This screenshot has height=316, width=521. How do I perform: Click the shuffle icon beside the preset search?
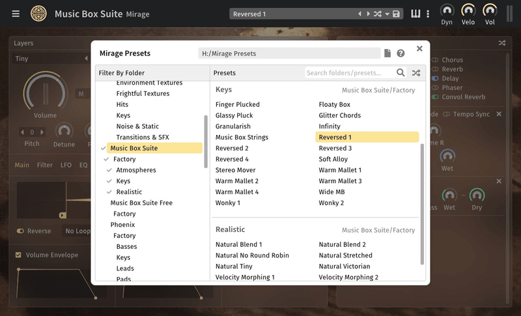point(415,73)
